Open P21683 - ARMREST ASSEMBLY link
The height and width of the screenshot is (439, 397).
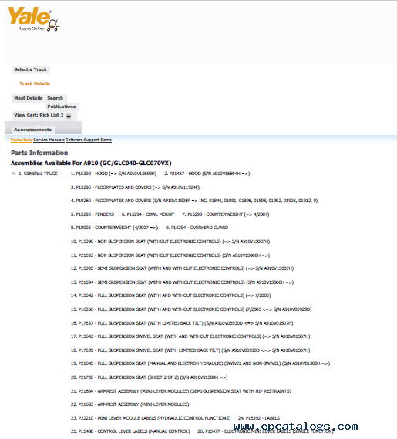[x=130, y=404]
